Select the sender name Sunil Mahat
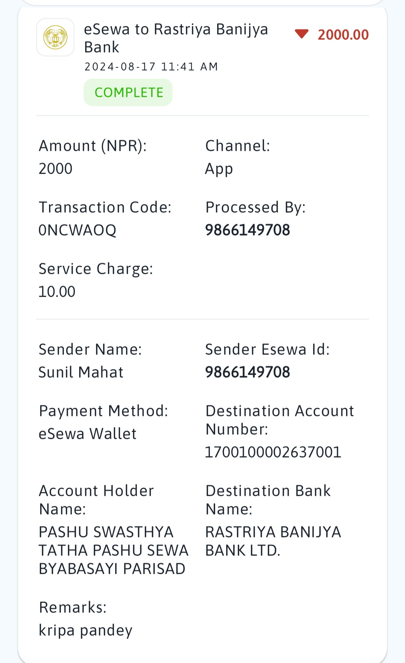 tap(81, 372)
